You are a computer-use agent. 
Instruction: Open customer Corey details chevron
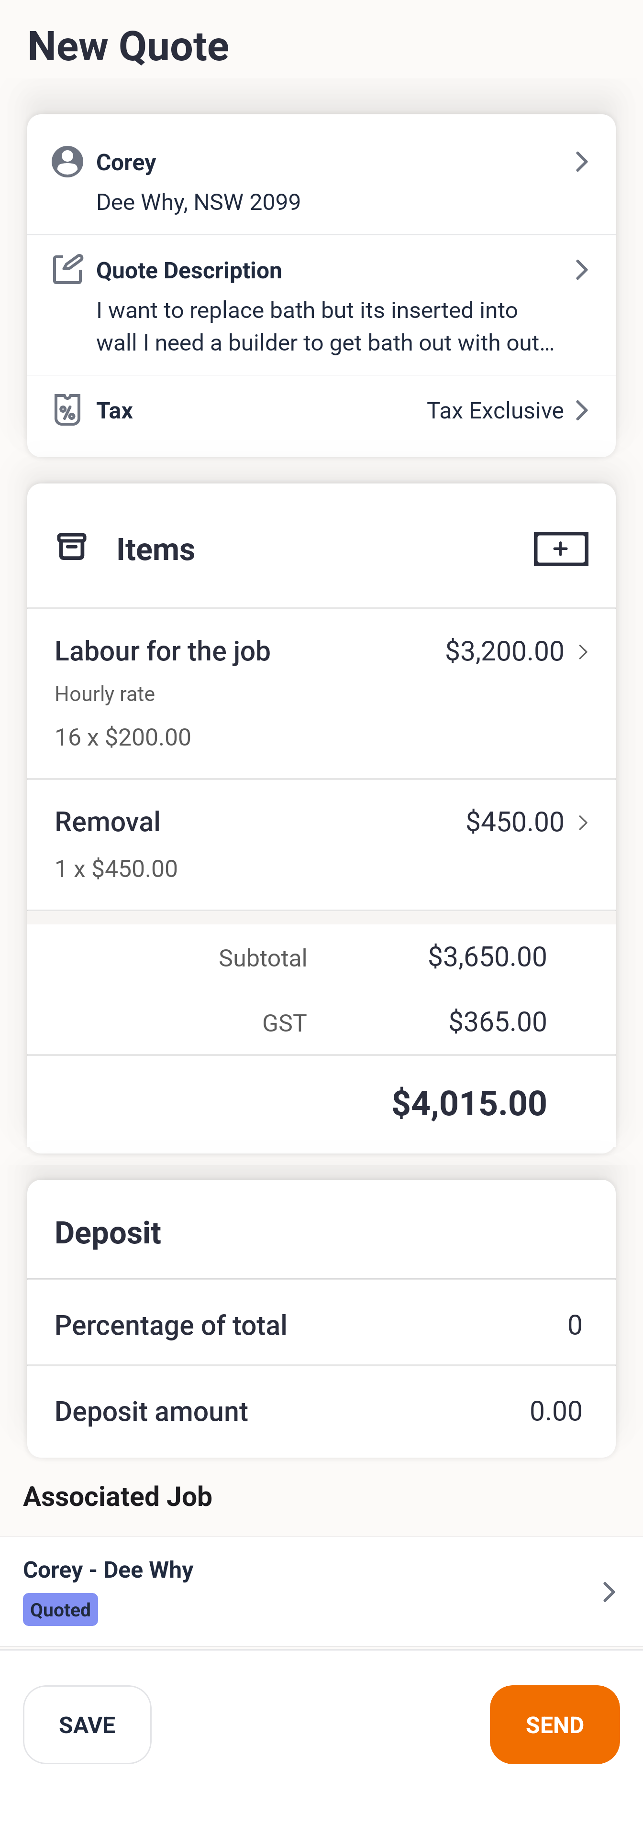pos(581,162)
